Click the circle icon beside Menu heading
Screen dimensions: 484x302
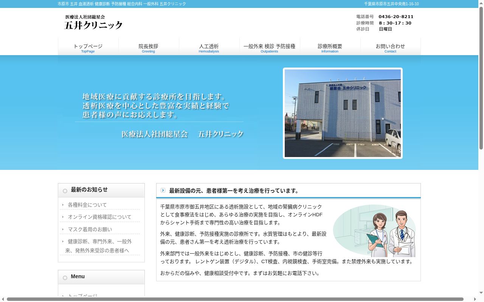click(65, 278)
